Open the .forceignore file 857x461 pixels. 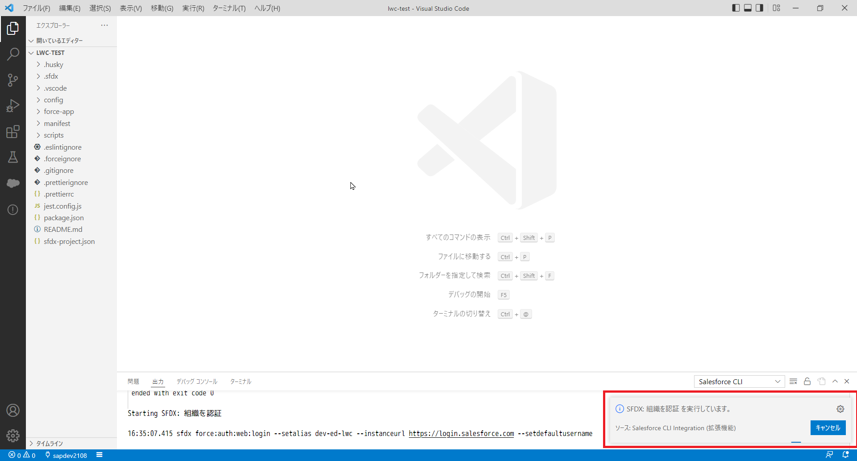(x=71, y=159)
